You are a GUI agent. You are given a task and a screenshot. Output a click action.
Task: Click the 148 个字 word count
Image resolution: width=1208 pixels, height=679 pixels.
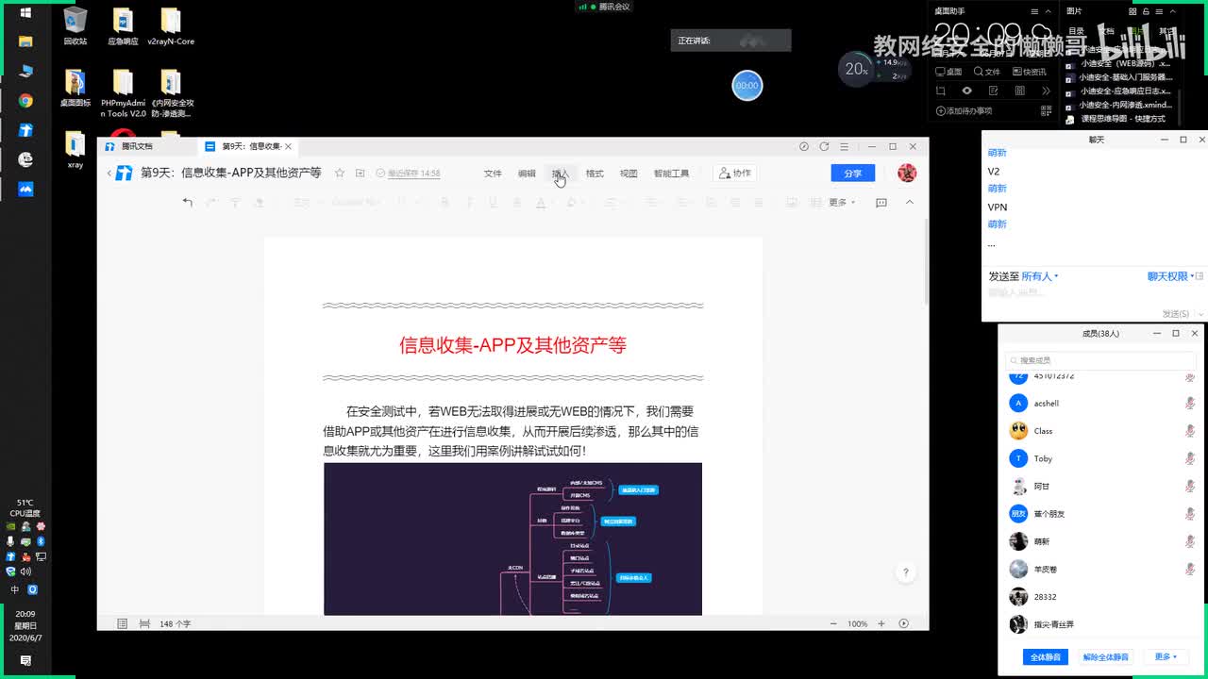pos(176,623)
